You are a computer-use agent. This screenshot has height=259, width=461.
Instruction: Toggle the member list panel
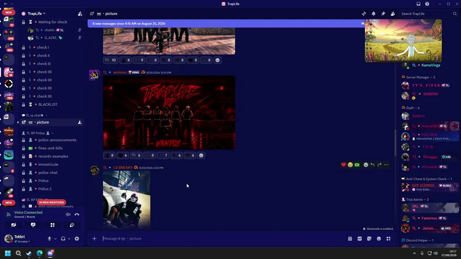[393, 14]
